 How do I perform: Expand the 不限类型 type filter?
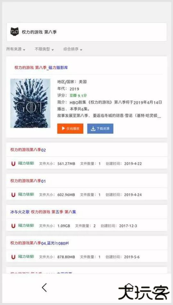(x=44, y=49)
